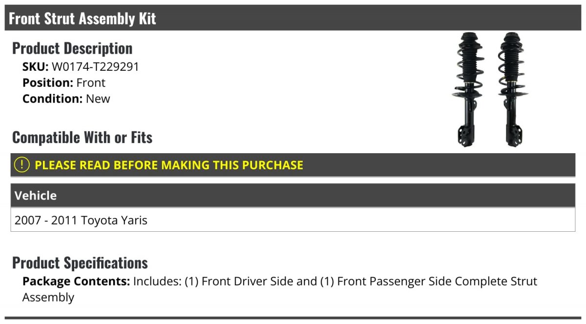Click the Compatible With or Fits heading
The height and width of the screenshot is (324, 586).
[83, 138]
